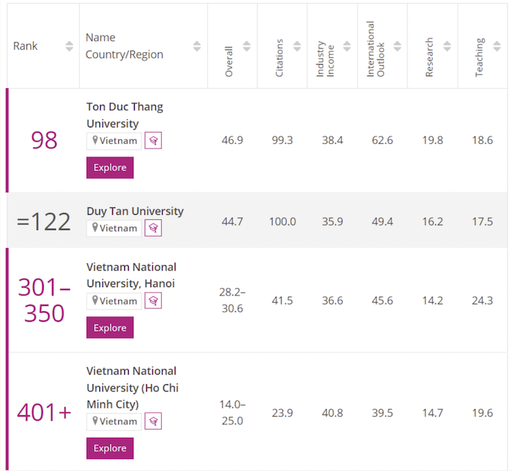Viewport: 512px width, 471px height.
Task: Click graduation cap icon for Ton Duc Thang
Action: tap(153, 141)
